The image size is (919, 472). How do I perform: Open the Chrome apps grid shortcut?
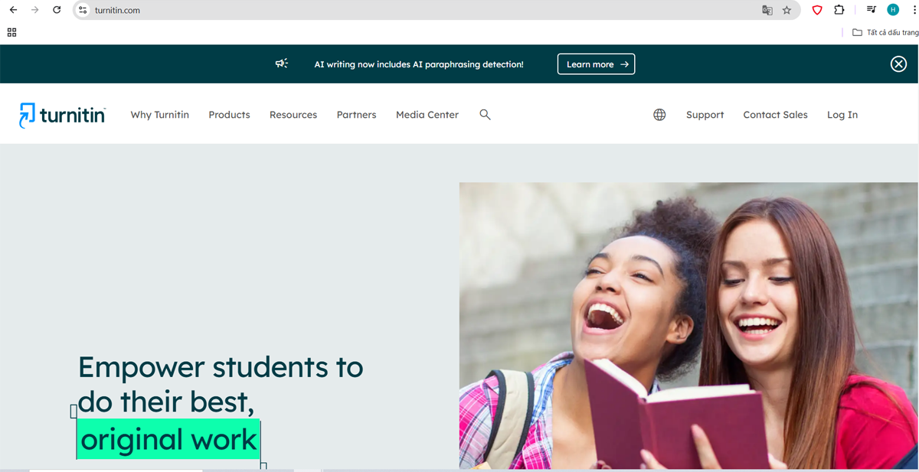[x=11, y=32]
